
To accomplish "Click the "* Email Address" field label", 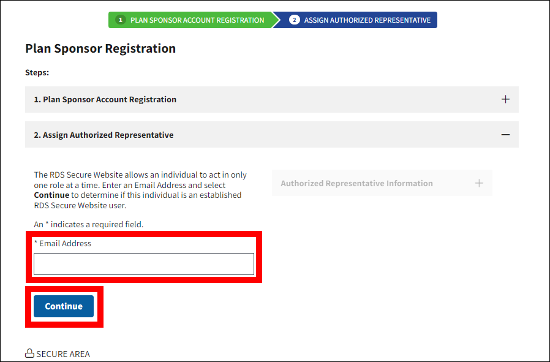I will click(x=62, y=243).
